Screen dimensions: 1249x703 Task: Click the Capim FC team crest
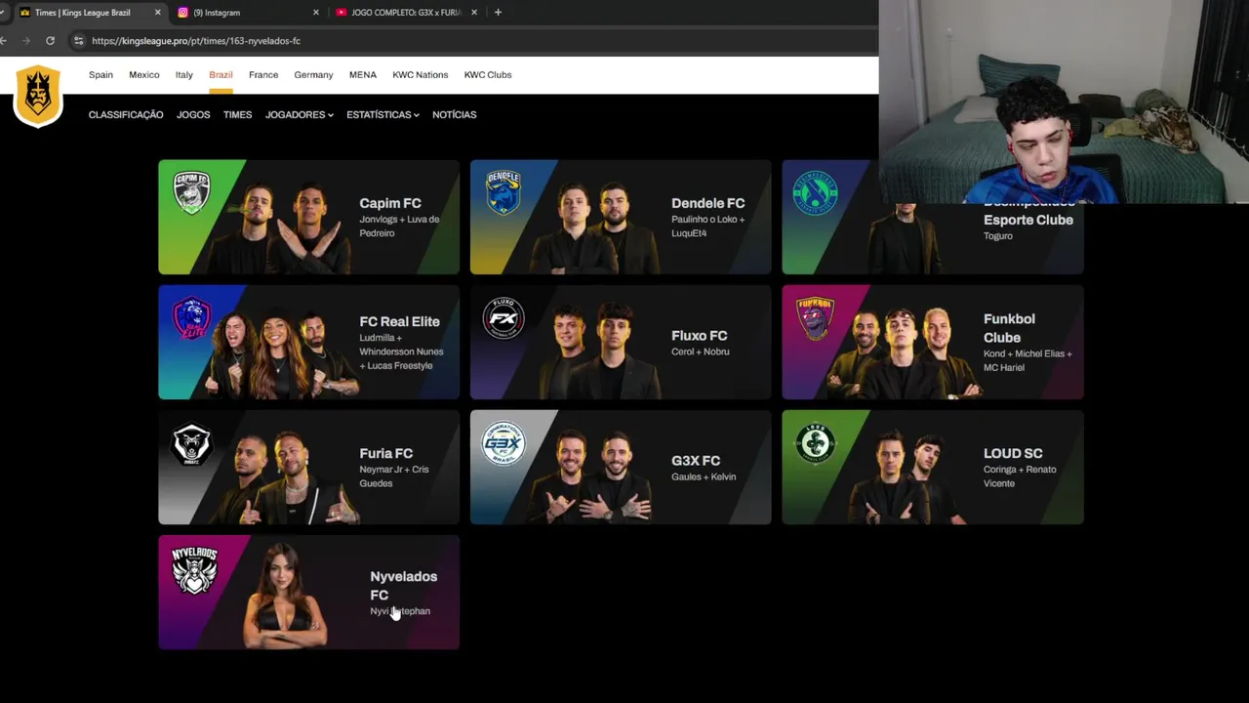coord(191,191)
